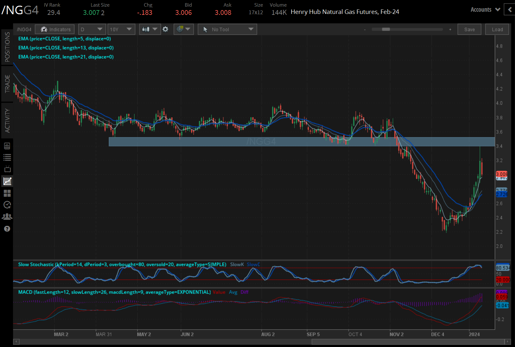The image size is (515, 347).
Task: Click the Indicators button
Action: (x=55, y=29)
